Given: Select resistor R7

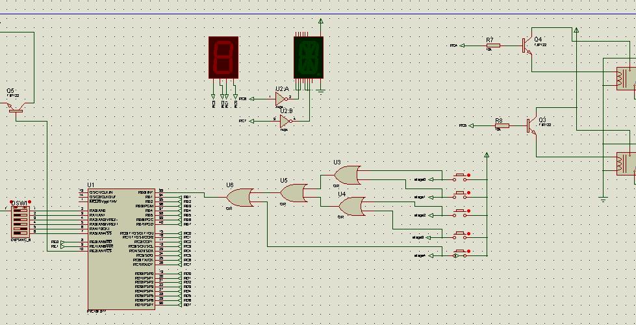Looking at the screenshot, I should pos(494,45).
